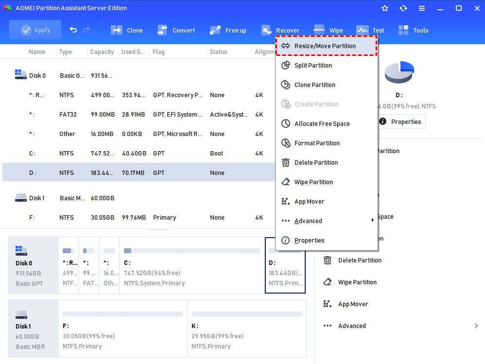Select the F: NTFS 30.05GB row
The height and width of the screenshot is (364, 485).
click(139, 217)
